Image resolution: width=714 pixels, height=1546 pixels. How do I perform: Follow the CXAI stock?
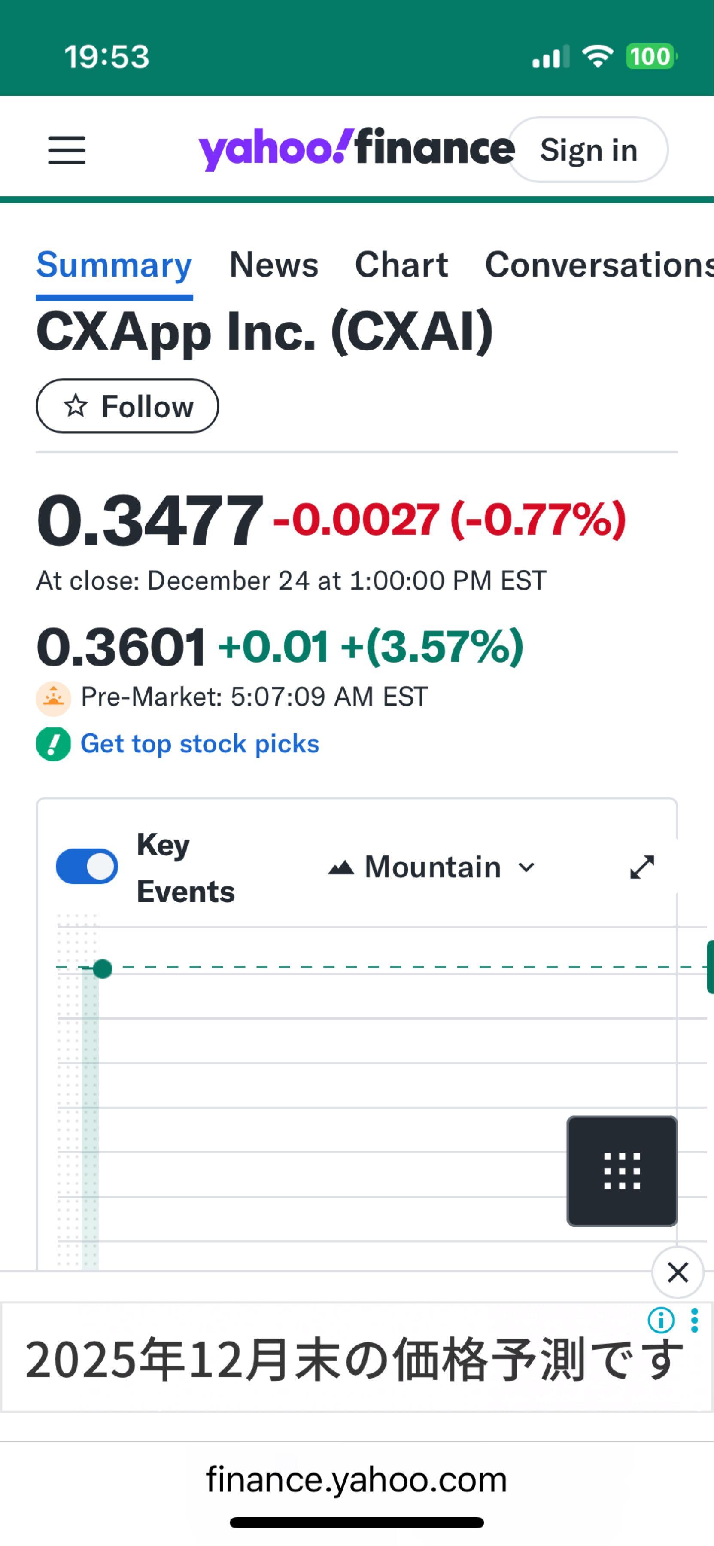(127, 406)
